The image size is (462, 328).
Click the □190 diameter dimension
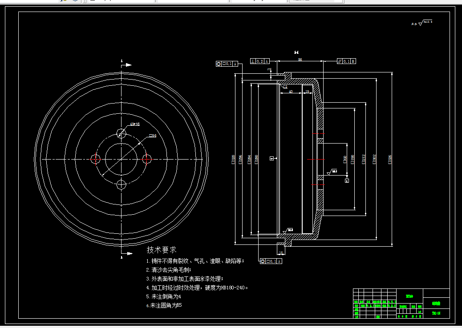[x=353, y=160]
